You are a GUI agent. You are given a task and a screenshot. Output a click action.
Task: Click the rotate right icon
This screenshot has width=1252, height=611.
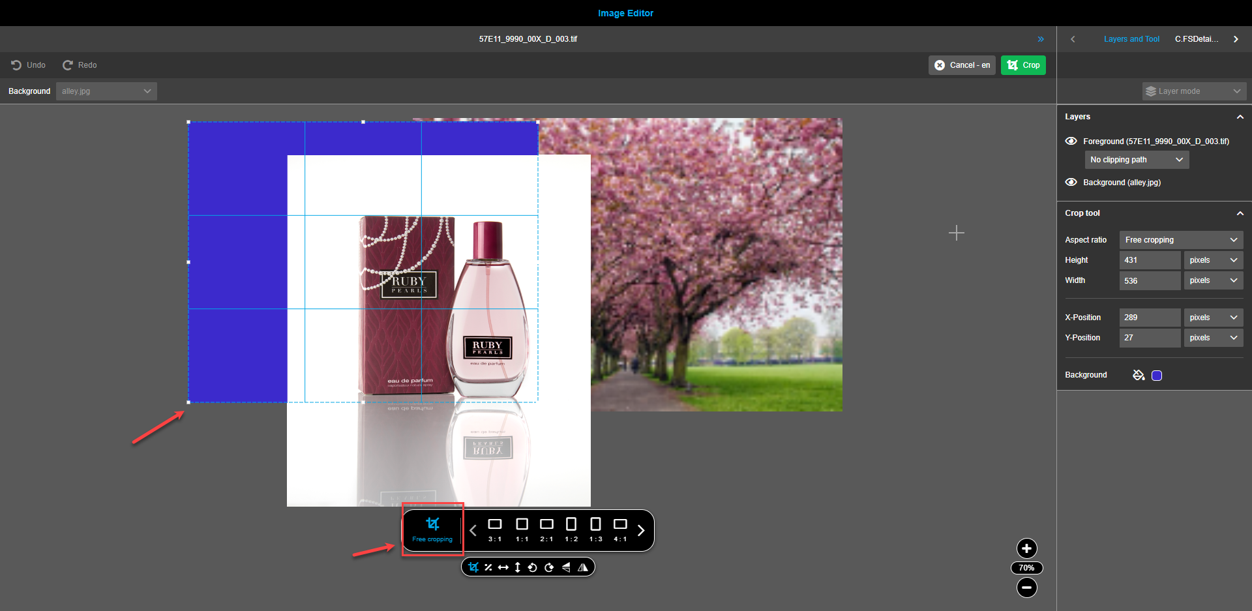(550, 567)
